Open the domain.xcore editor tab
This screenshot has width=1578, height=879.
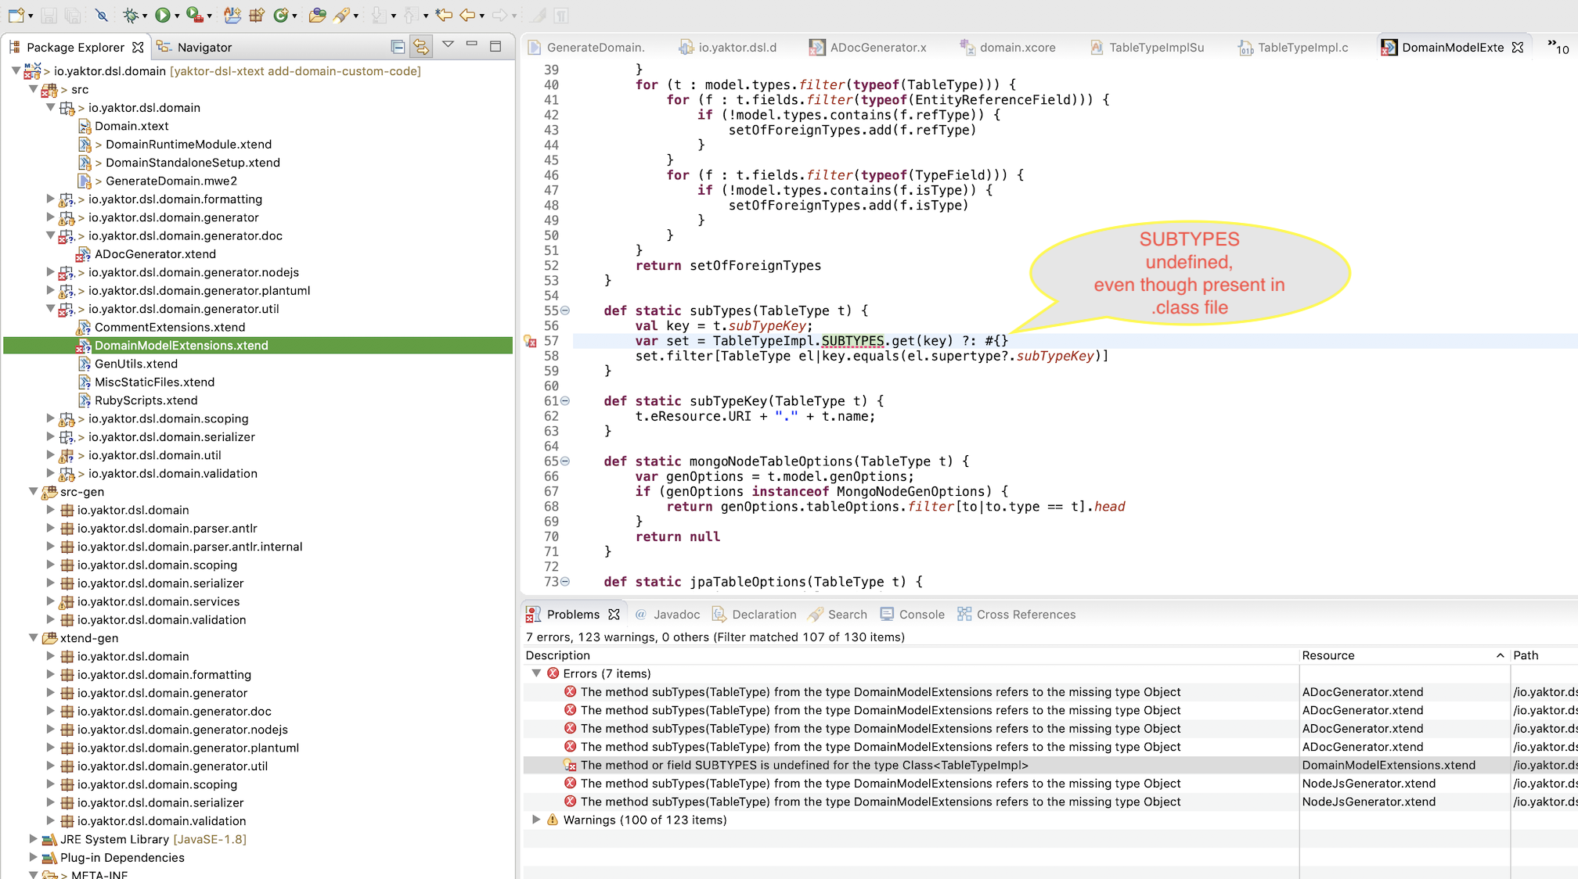point(1008,47)
